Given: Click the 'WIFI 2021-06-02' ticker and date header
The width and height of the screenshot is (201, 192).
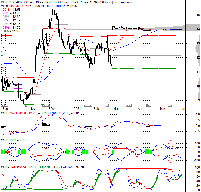Looking at the screenshot, I should click(13, 2).
